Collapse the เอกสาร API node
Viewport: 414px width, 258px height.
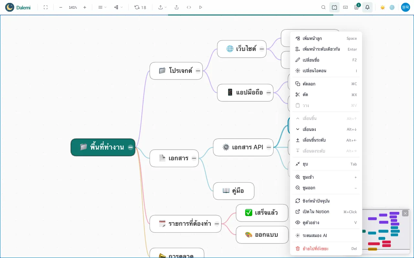coord(269,147)
